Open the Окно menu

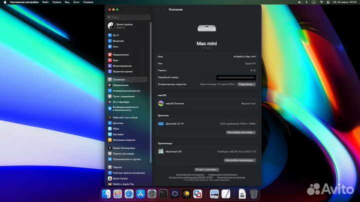coord(76,2)
